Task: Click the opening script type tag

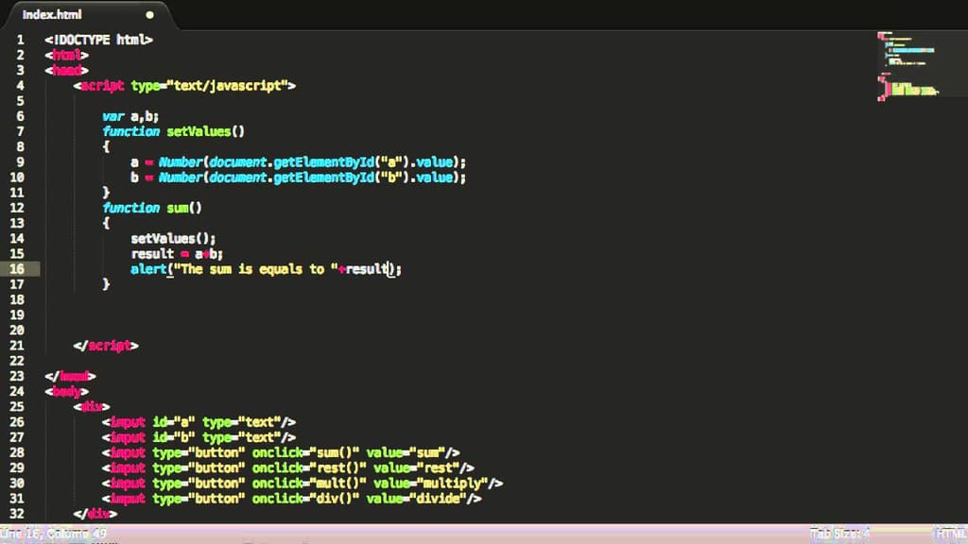Action: coord(184,86)
